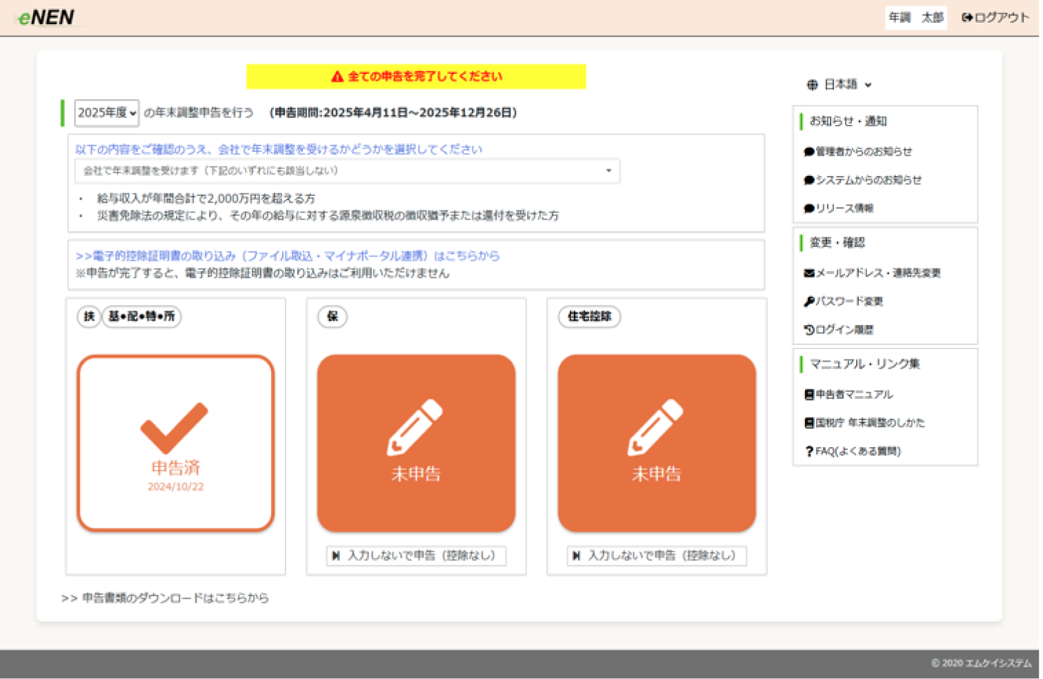Open システムからのお知らせ notifications
This screenshot has height=679, width=1043.
click(868, 180)
